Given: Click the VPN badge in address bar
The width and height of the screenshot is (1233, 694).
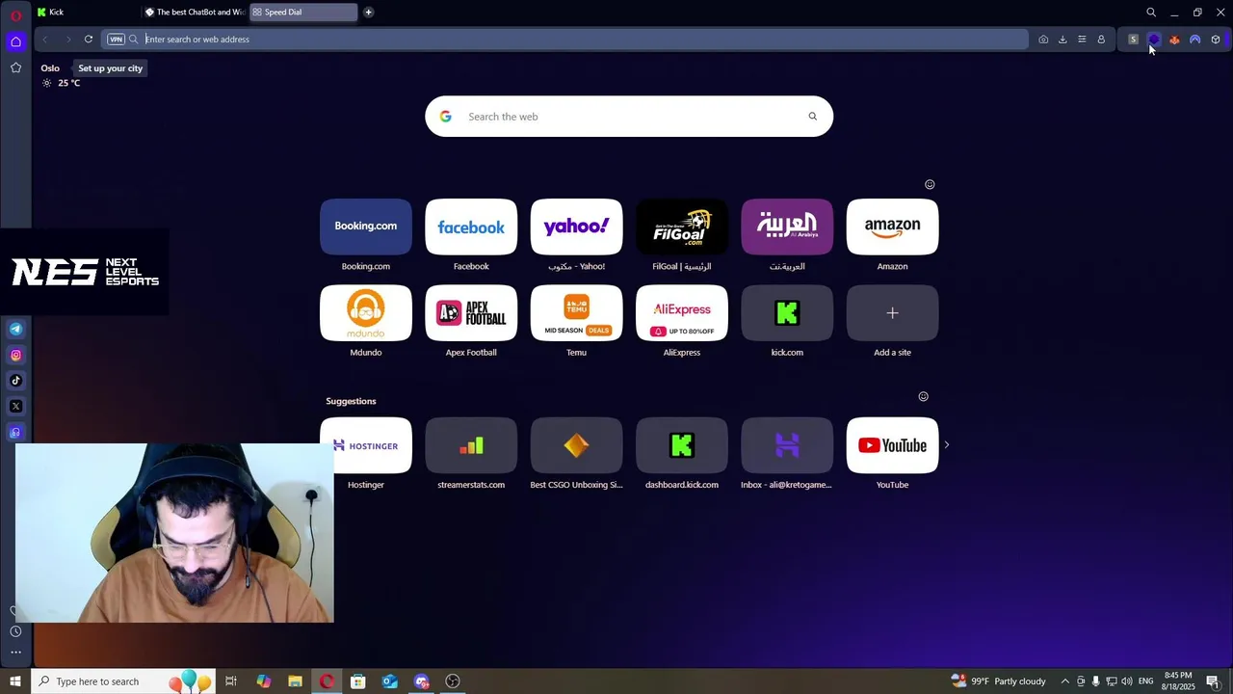Looking at the screenshot, I should tap(116, 40).
